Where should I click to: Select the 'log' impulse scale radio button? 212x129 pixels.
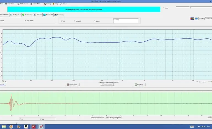point(41,119)
